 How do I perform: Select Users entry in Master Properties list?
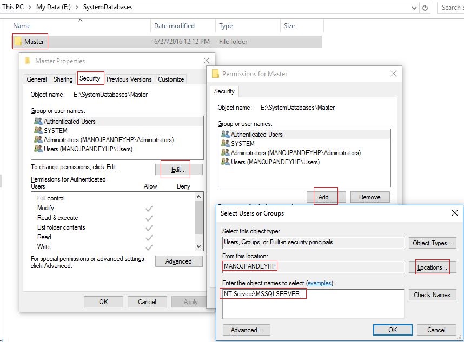tap(117, 149)
